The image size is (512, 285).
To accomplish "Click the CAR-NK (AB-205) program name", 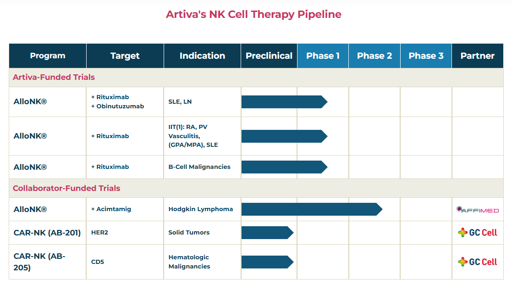I will coord(39,262).
